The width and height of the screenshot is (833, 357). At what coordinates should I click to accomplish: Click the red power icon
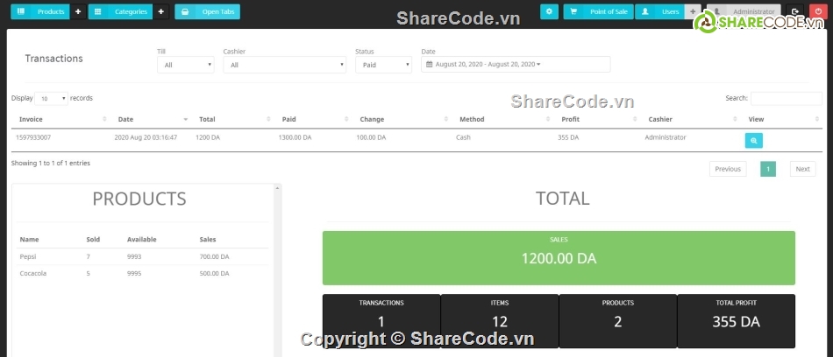(x=818, y=11)
